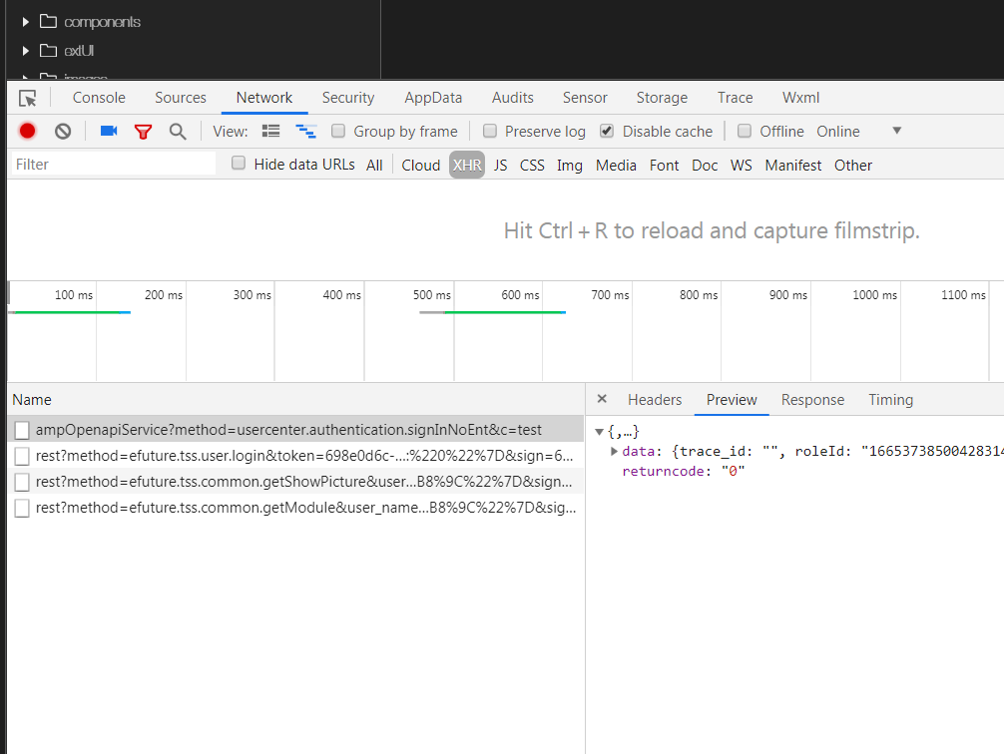Switch to Headers tab in details pane

pos(655,399)
